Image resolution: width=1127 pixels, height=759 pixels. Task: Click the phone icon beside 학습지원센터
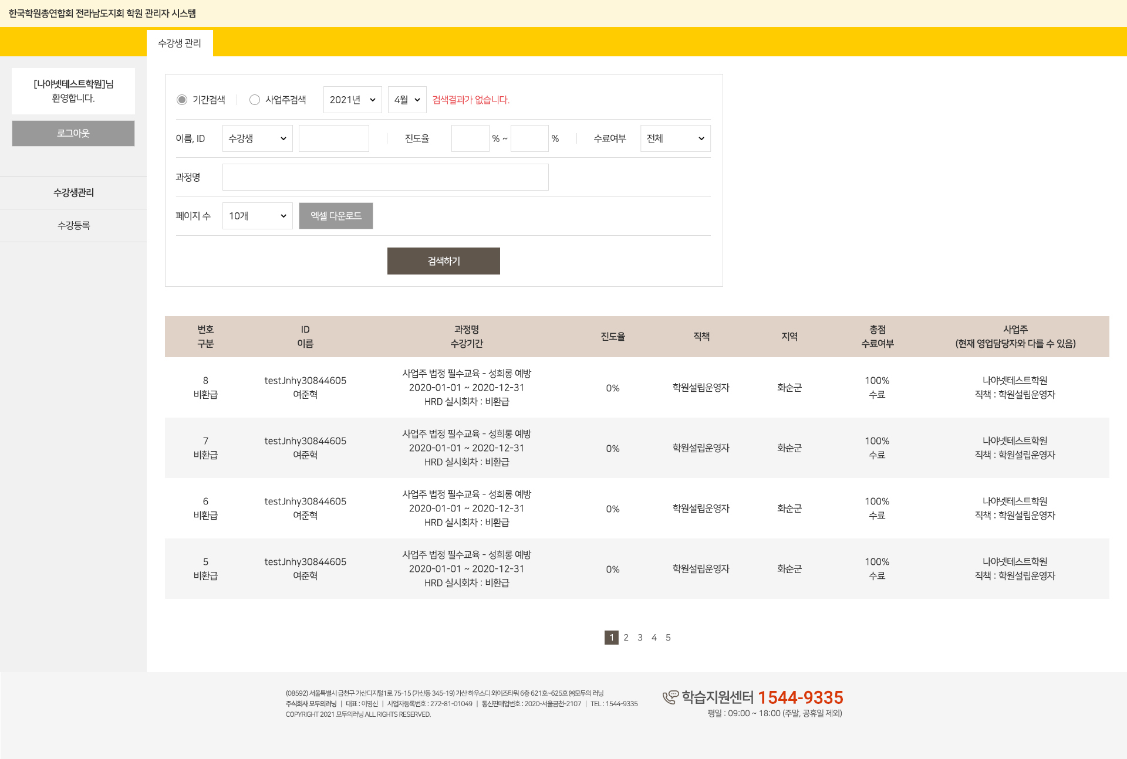670,697
